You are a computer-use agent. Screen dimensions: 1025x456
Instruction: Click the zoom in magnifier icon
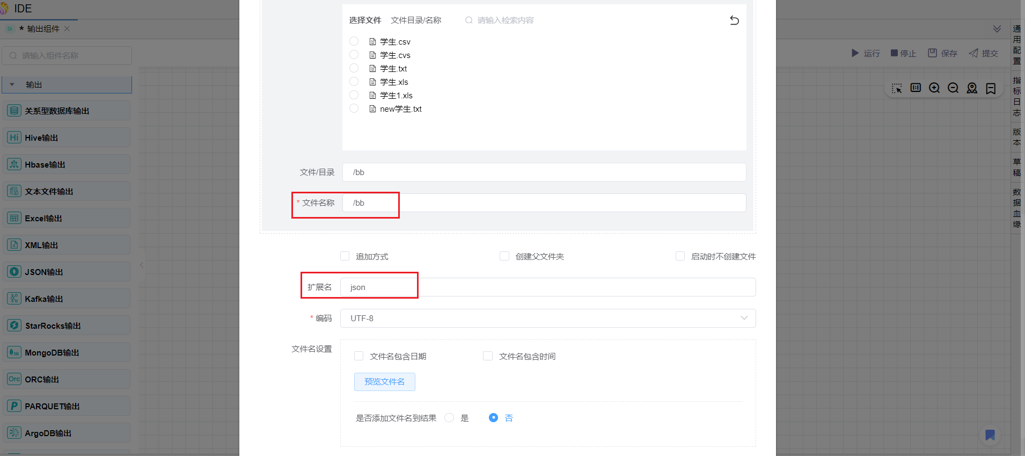(934, 88)
